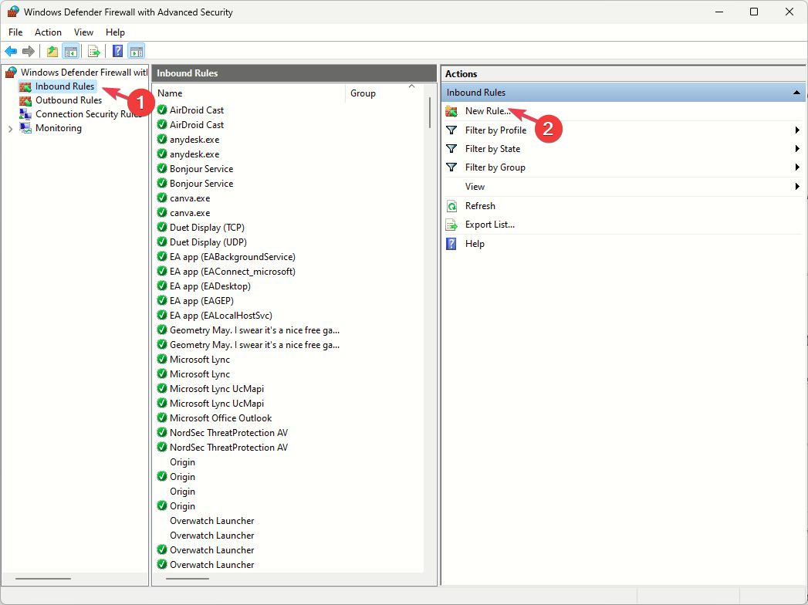Click Filter by Group action

click(495, 167)
